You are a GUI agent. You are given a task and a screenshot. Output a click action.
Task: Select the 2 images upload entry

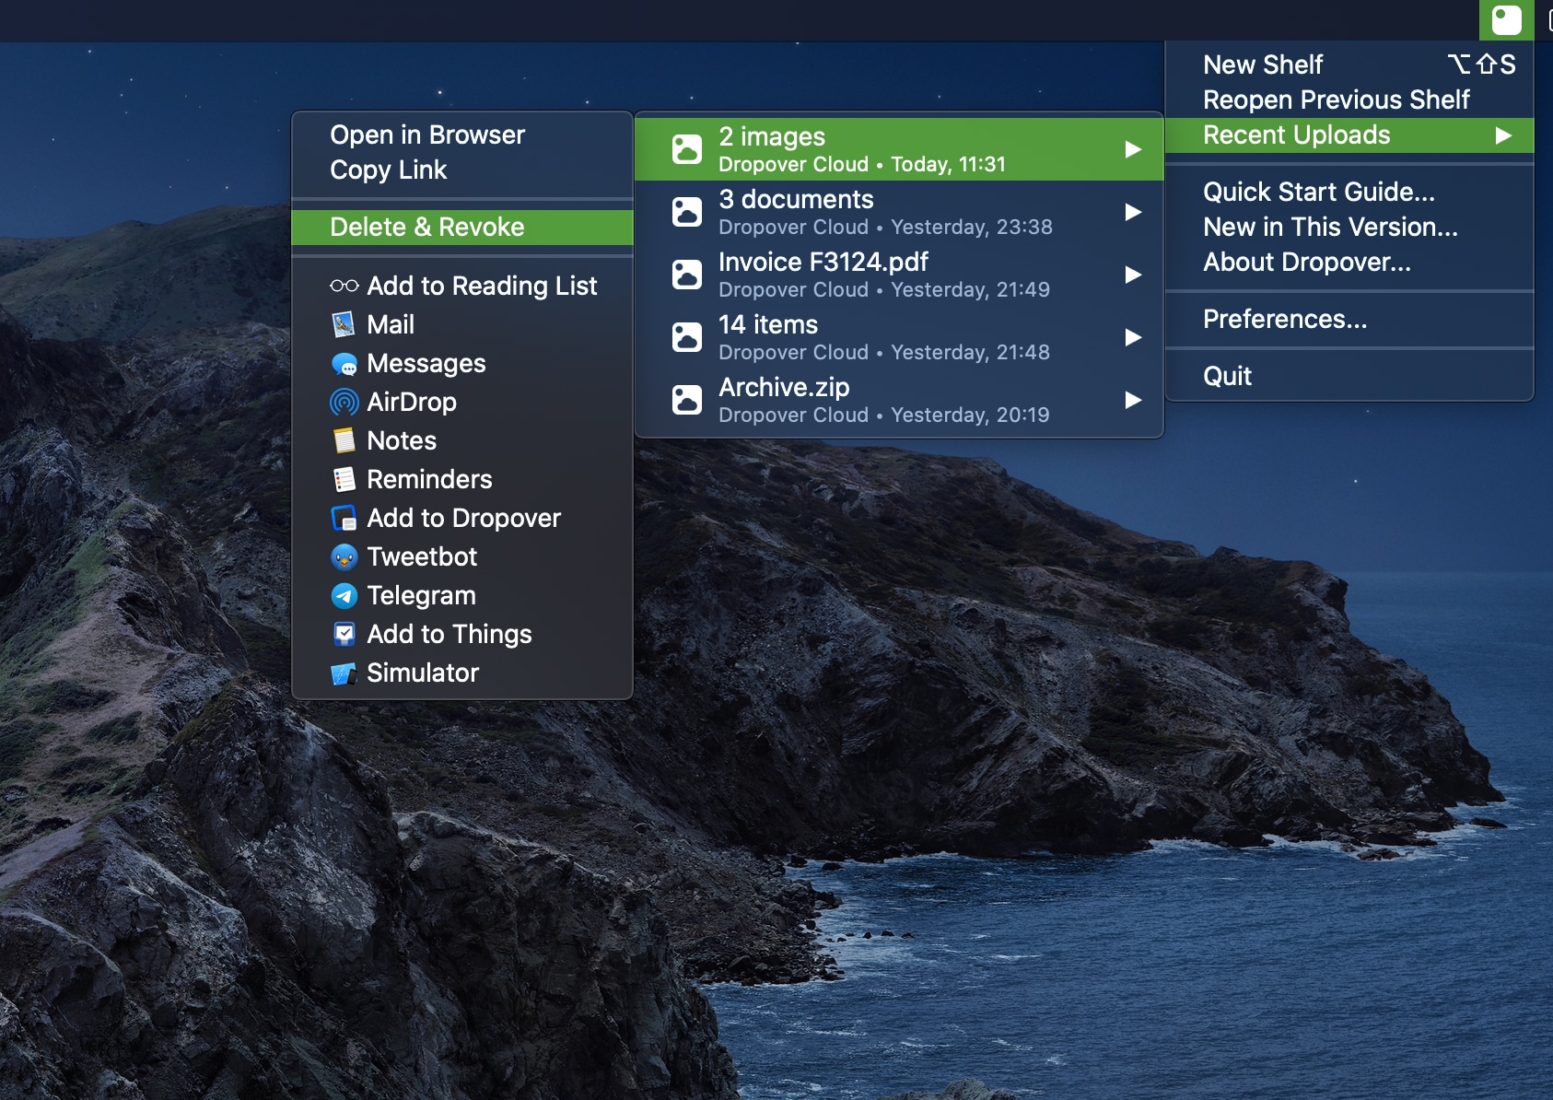pyautogui.click(x=899, y=149)
